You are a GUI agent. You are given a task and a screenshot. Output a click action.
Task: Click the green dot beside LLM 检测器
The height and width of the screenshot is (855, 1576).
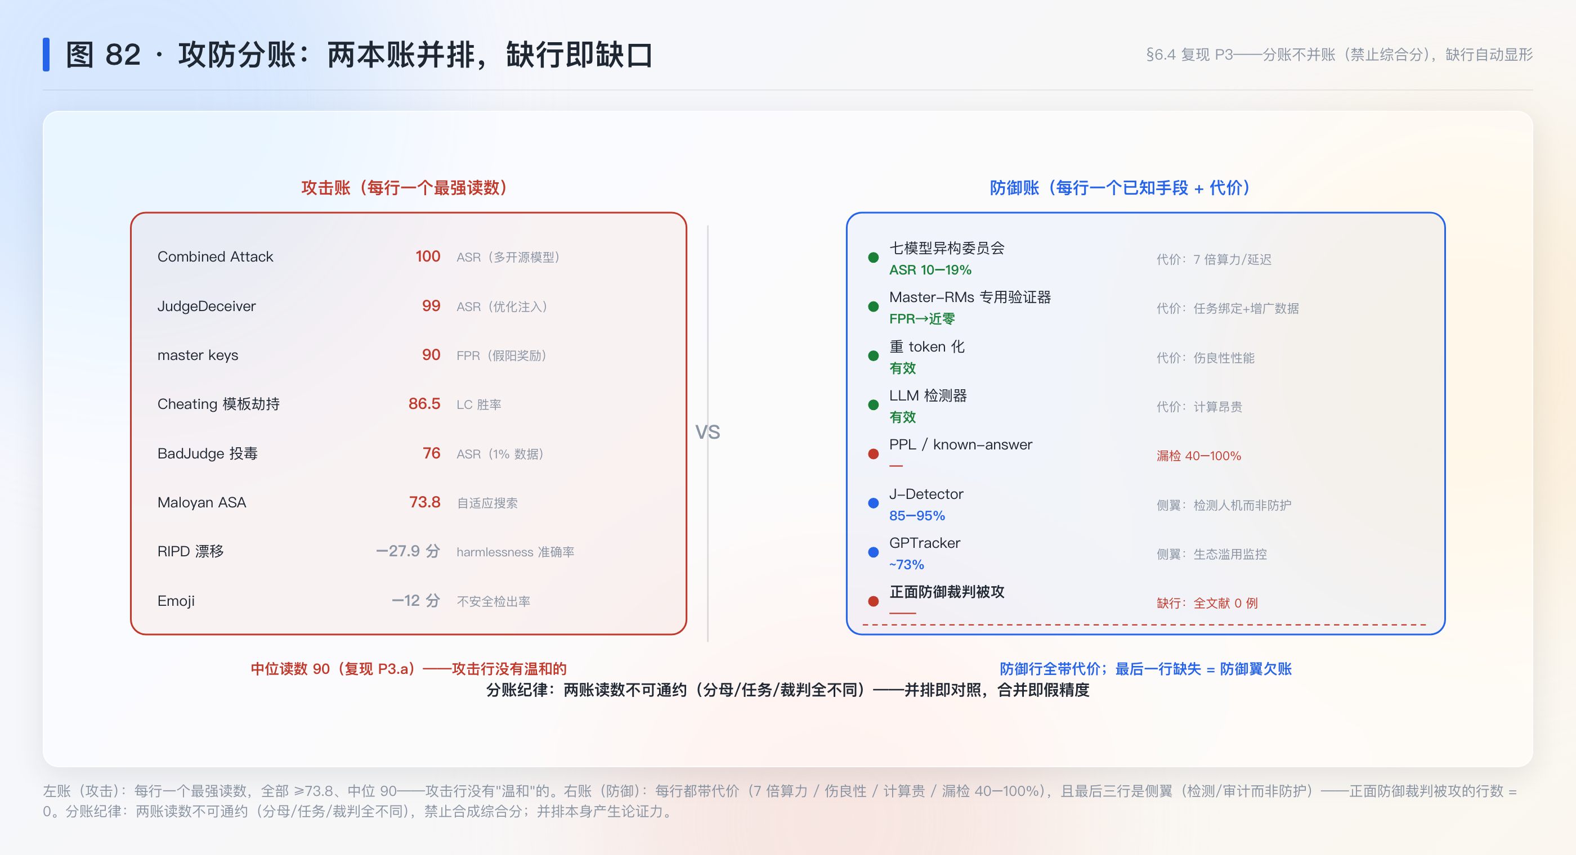[873, 405]
